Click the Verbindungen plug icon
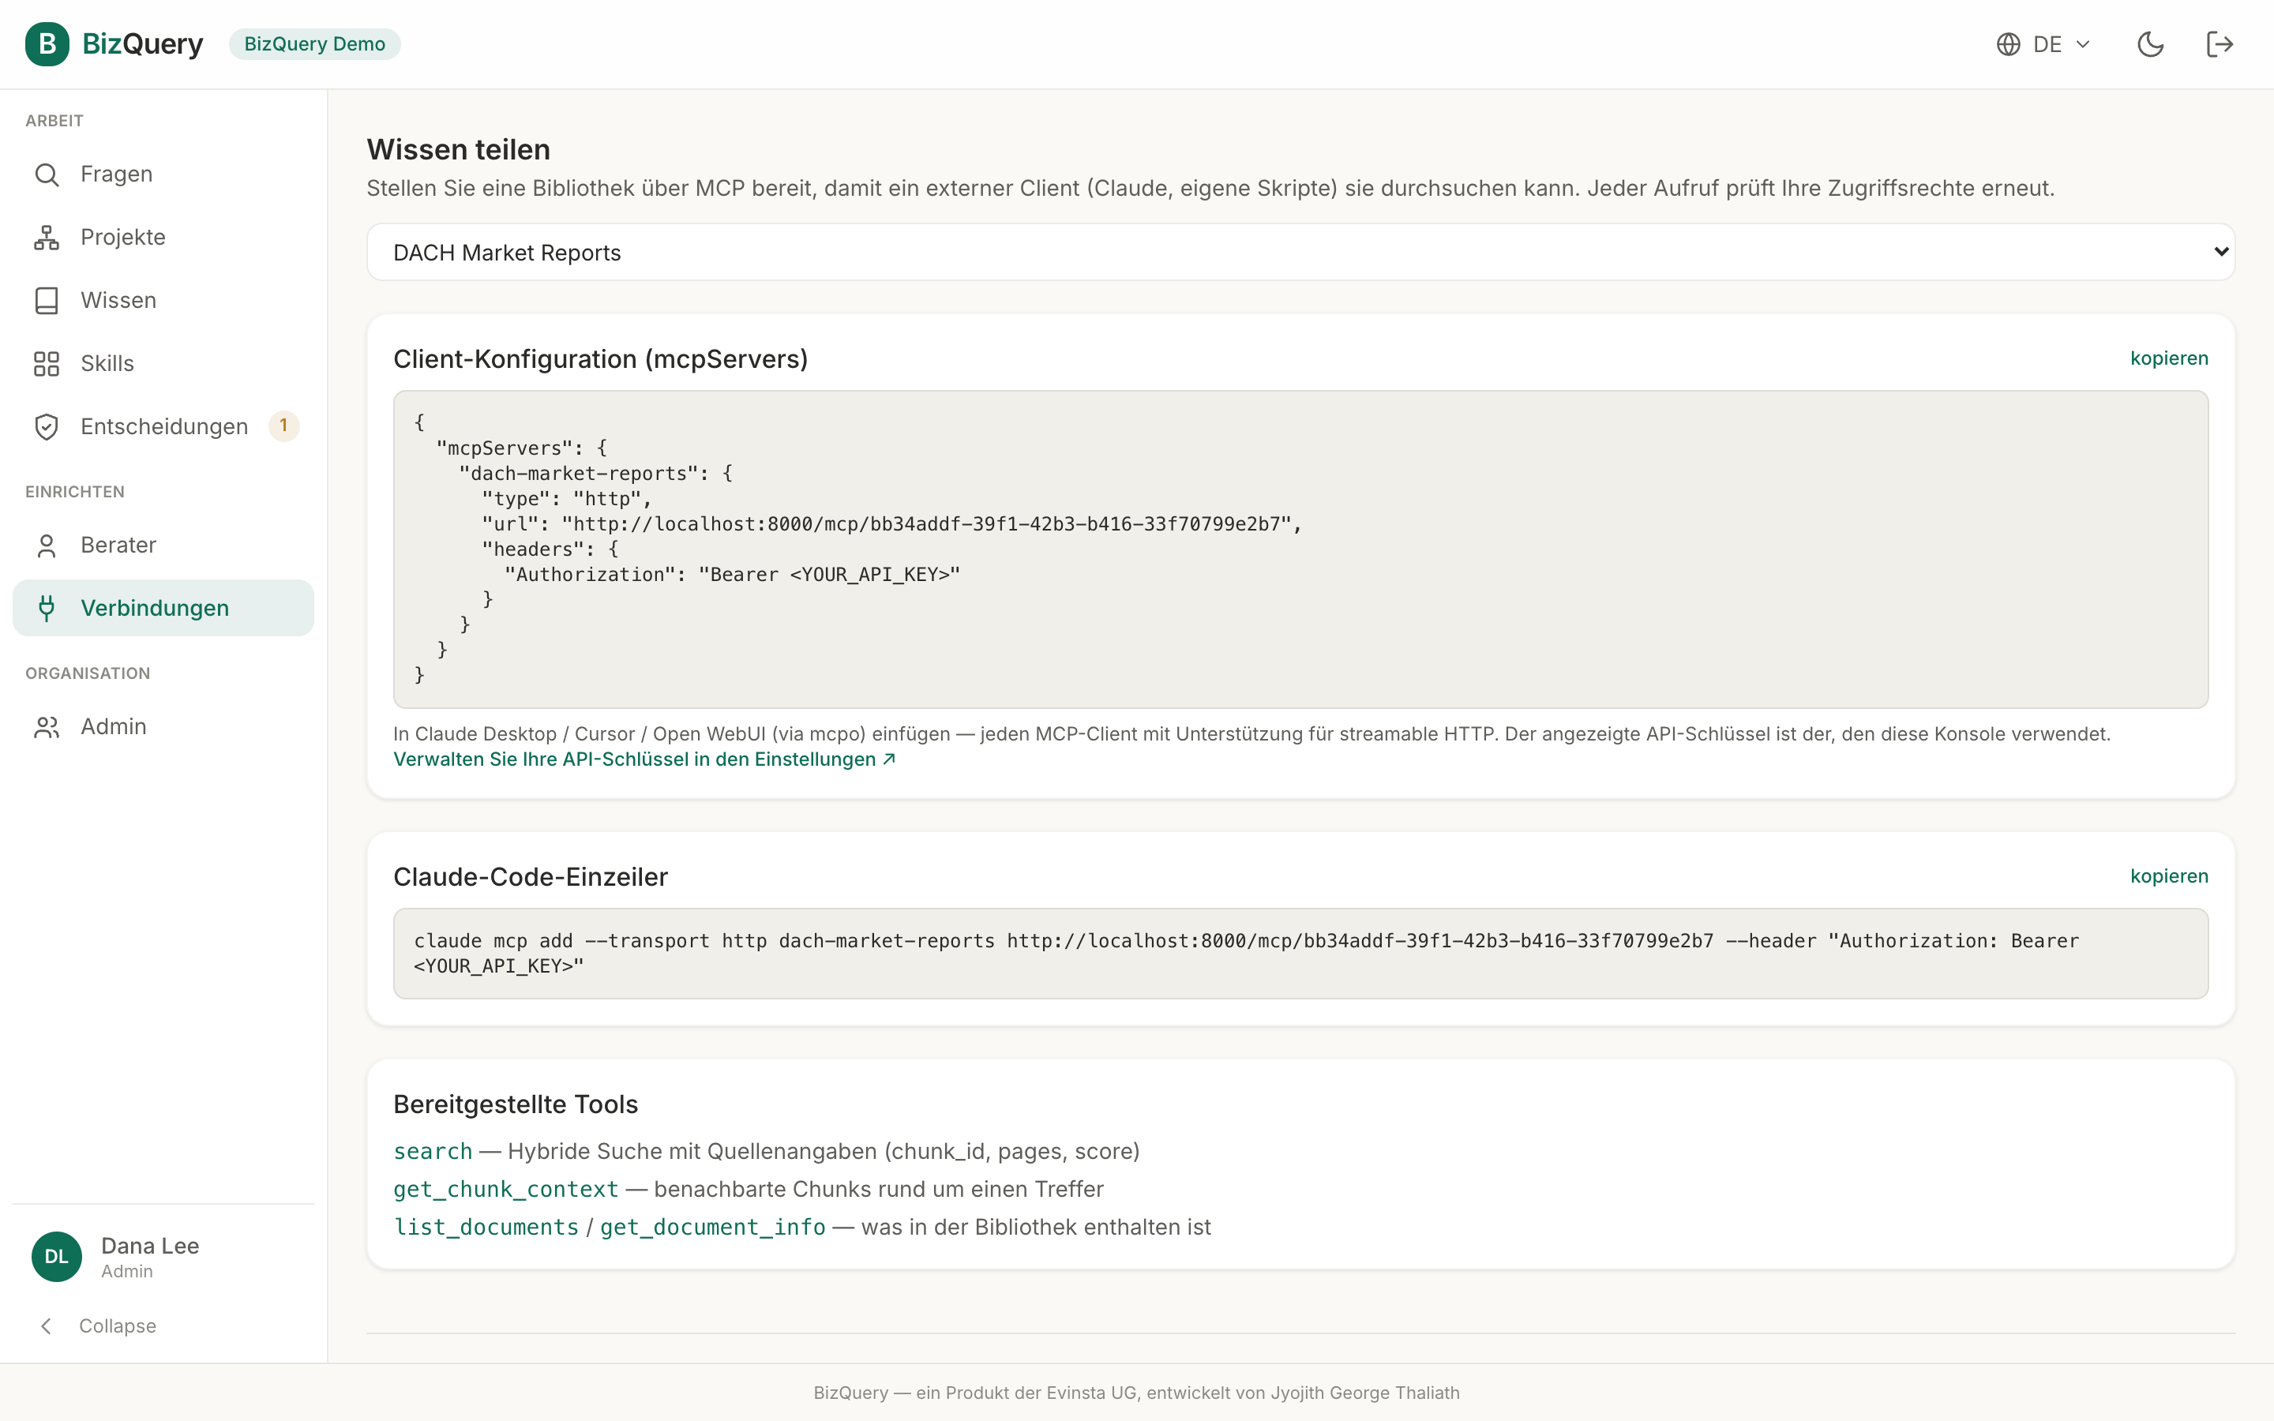This screenshot has width=2274, height=1421. (47, 608)
